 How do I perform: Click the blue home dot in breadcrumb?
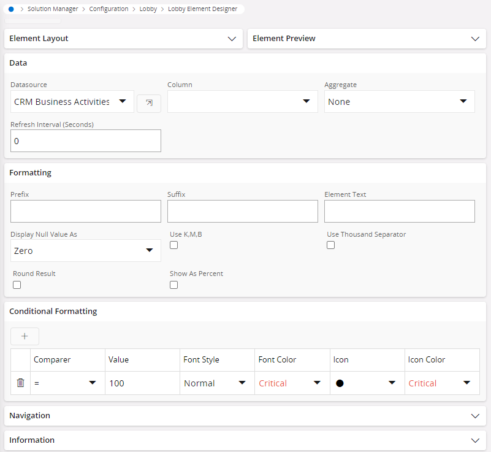[11, 9]
